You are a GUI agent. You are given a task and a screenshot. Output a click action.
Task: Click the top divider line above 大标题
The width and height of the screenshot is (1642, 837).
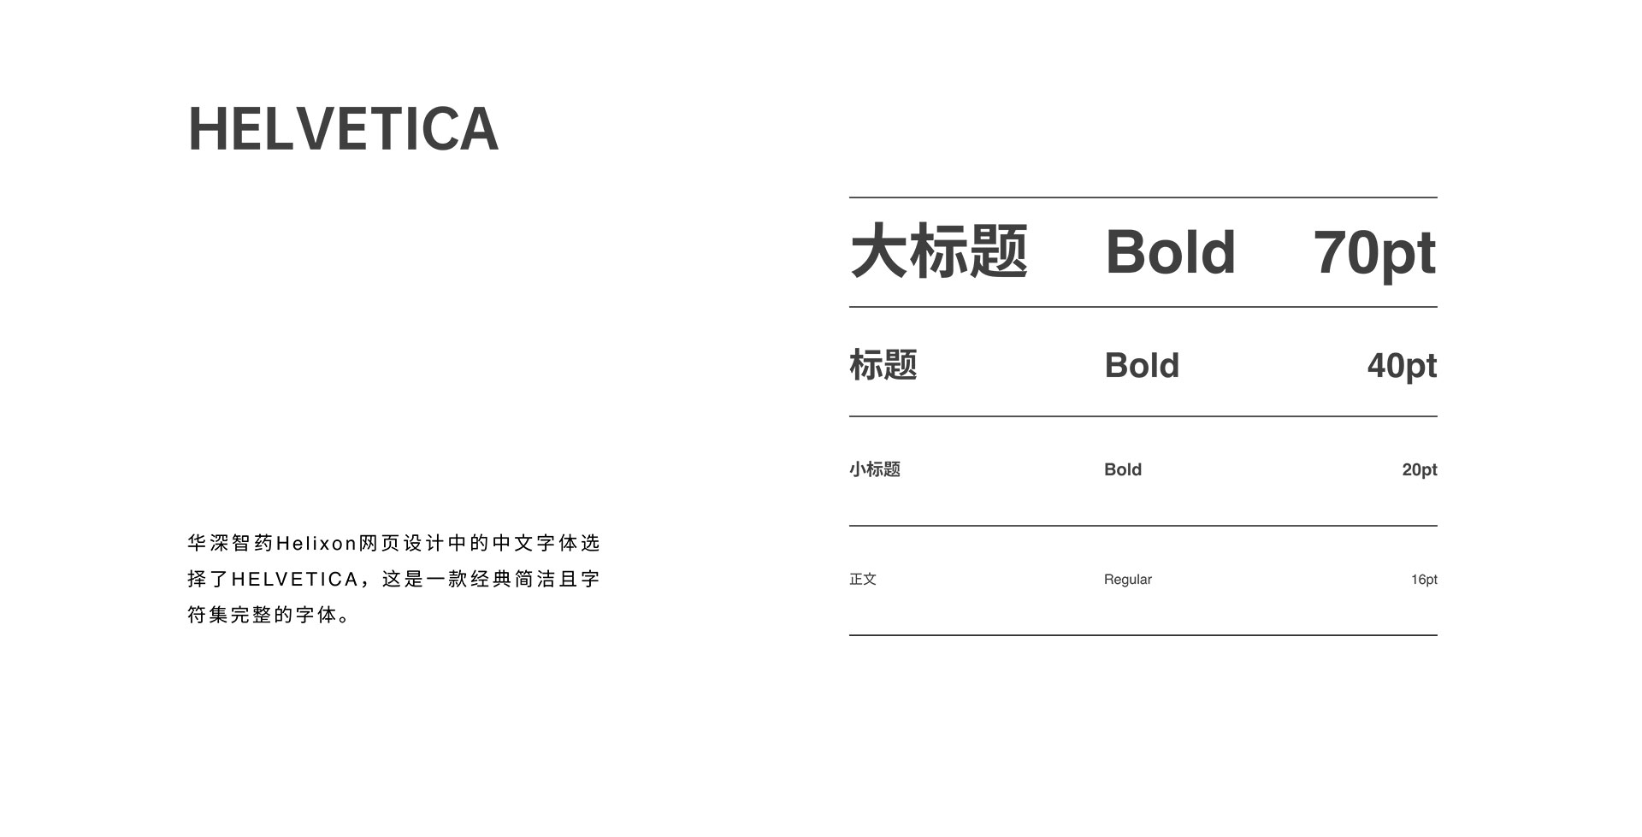click(x=1143, y=197)
